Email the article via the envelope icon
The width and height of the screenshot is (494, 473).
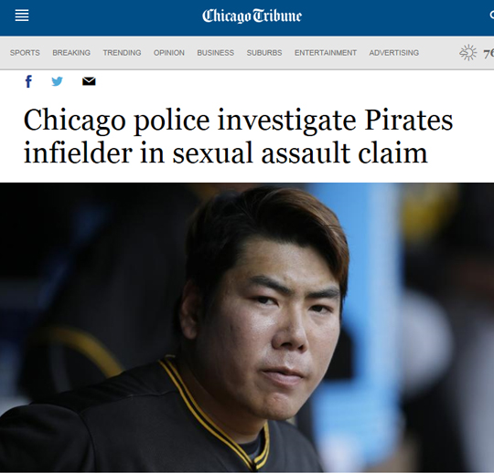point(89,81)
